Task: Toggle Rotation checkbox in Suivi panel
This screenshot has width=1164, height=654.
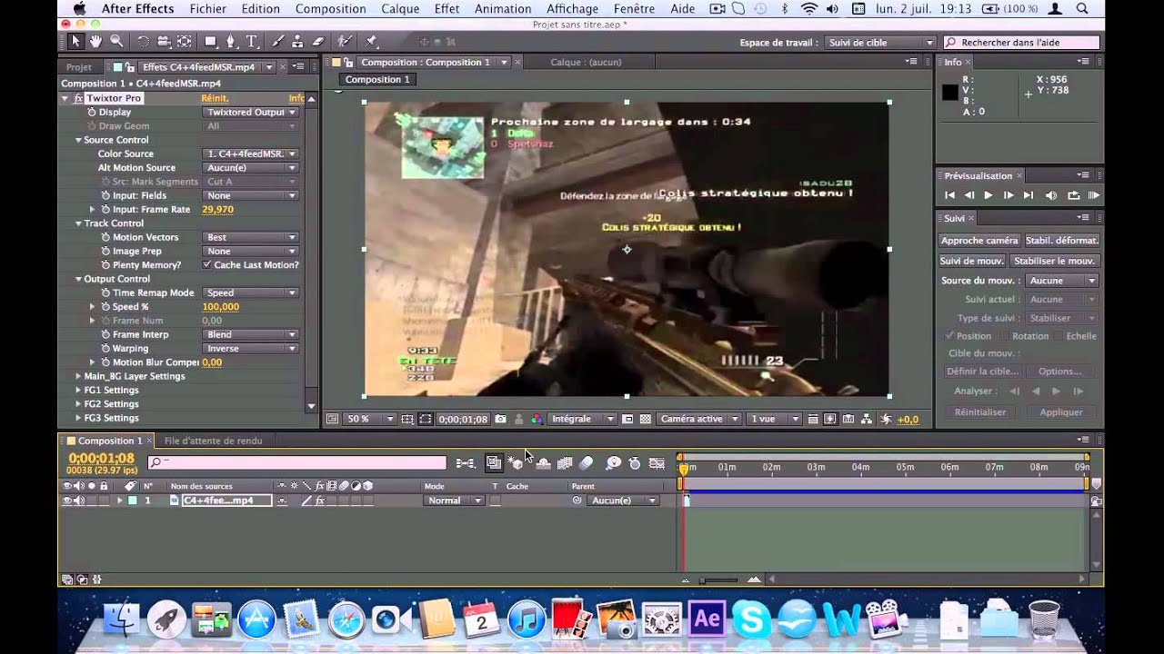Action: coord(1006,335)
